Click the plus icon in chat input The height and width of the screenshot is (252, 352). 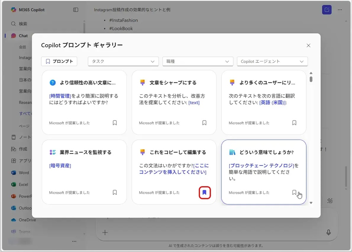105,232
